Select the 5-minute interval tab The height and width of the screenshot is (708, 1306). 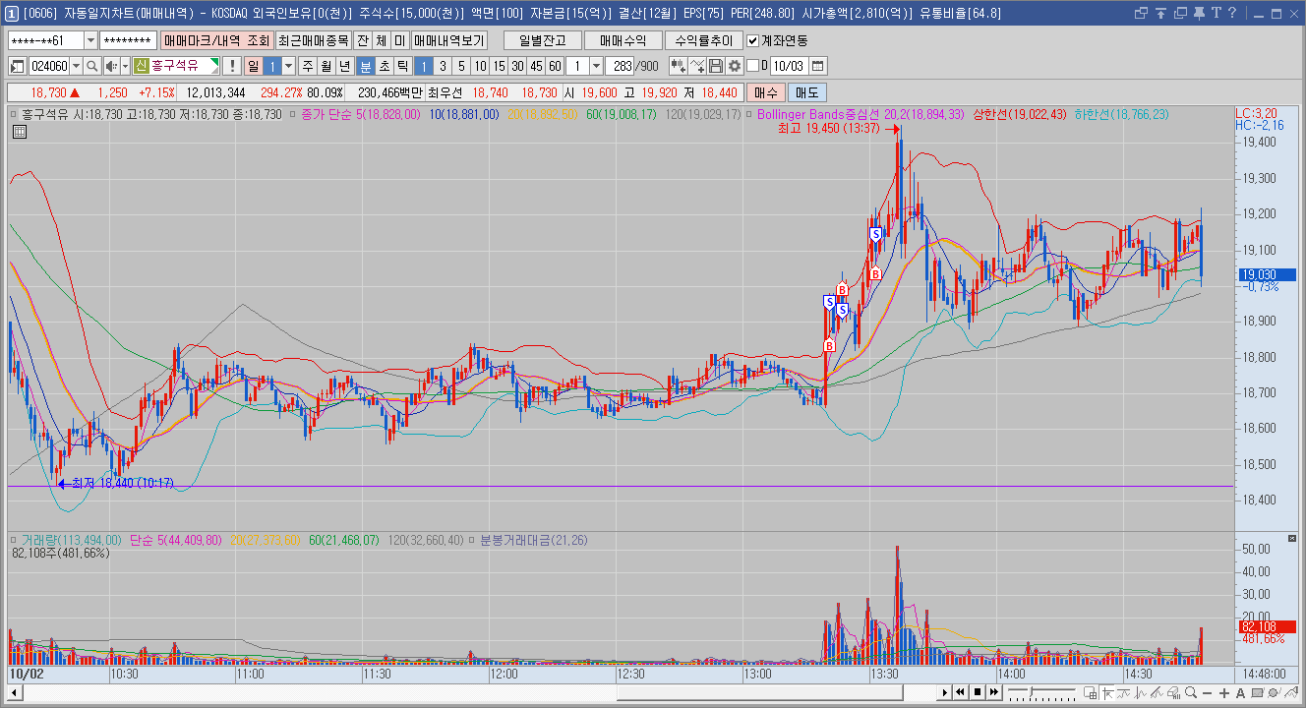point(461,66)
